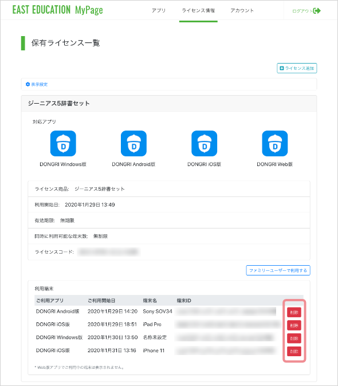Click the Sony SOV34 device name

pos(158,312)
